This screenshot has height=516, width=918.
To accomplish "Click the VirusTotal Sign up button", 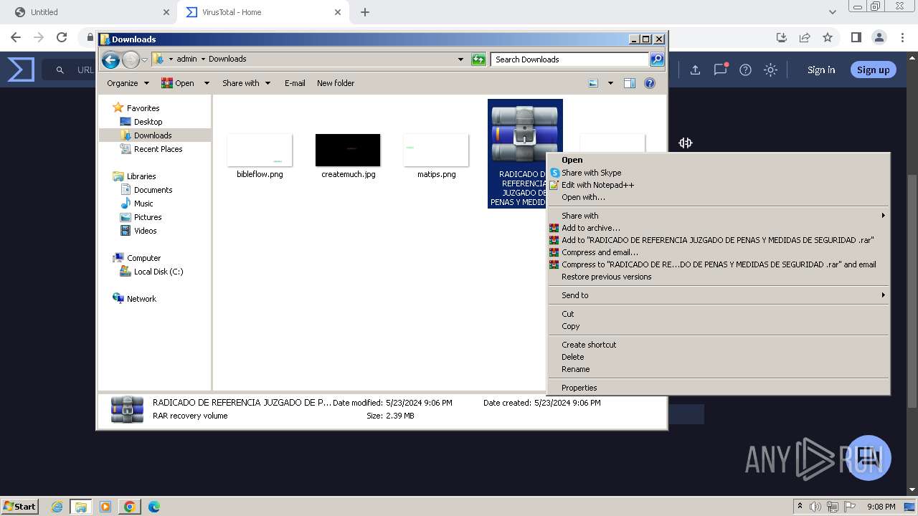I will [873, 70].
